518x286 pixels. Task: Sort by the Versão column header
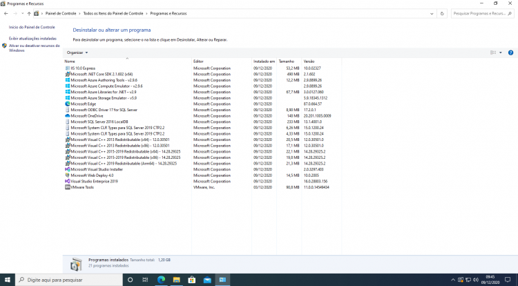click(x=321, y=61)
